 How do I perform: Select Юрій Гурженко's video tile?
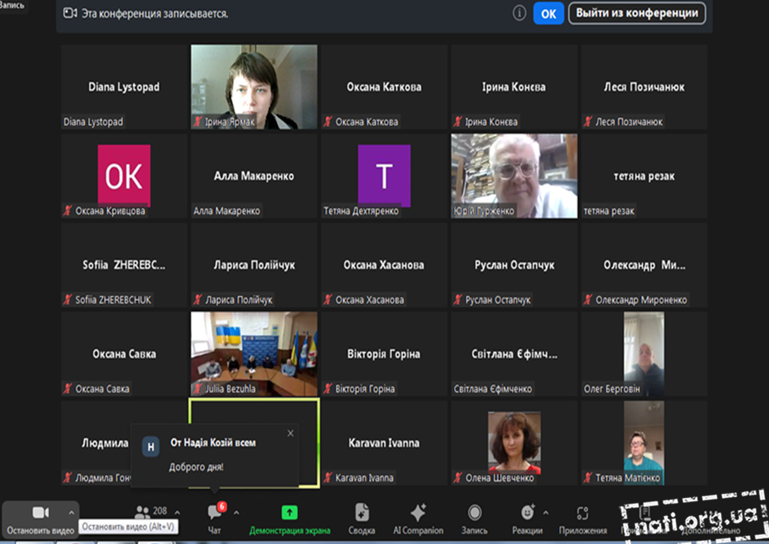point(514,176)
